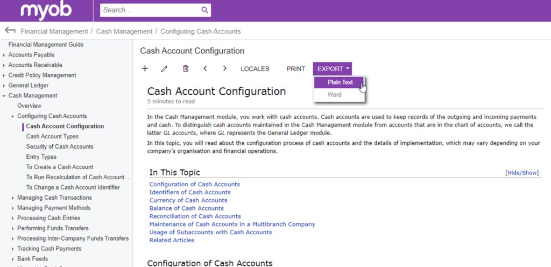The width and height of the screenshot is (551, 267).
Task: Click the MYOB logo
Action: (x=46, y=11)
